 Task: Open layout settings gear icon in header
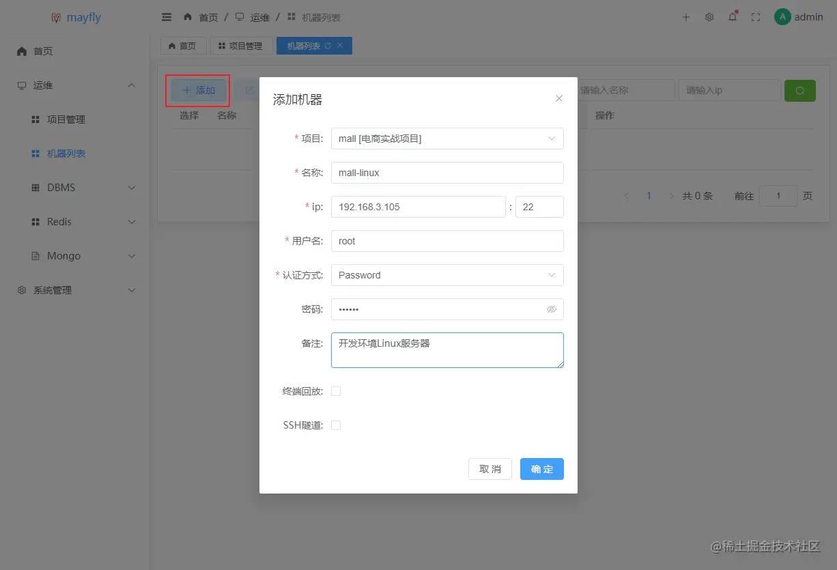[x=709, y=17]
